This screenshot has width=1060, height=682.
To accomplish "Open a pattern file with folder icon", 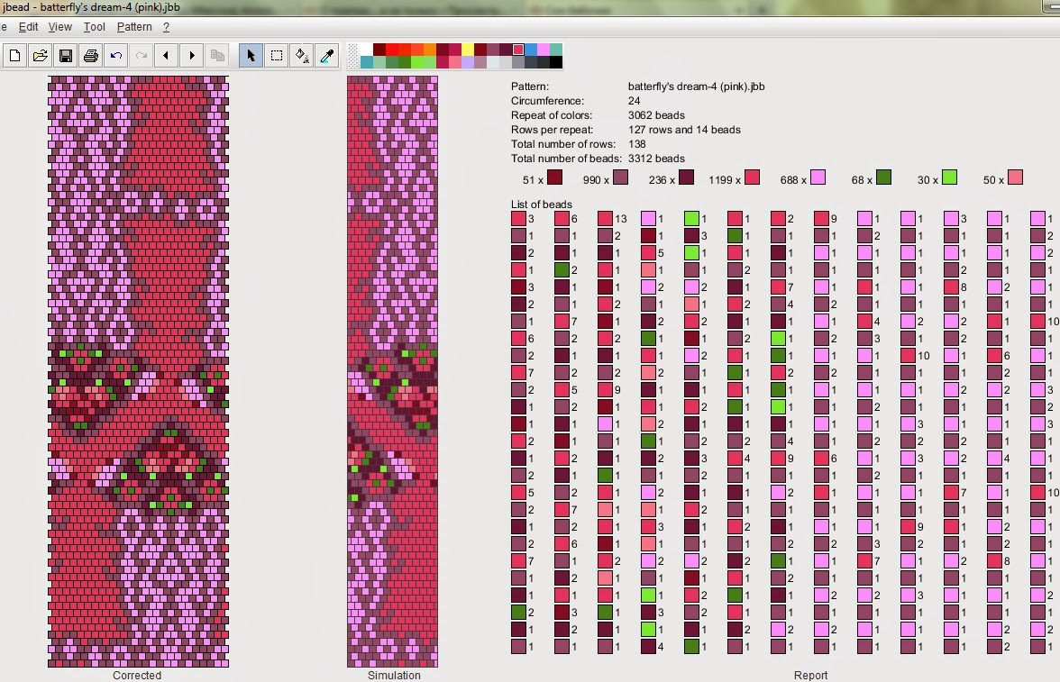I will pos(40,56).
